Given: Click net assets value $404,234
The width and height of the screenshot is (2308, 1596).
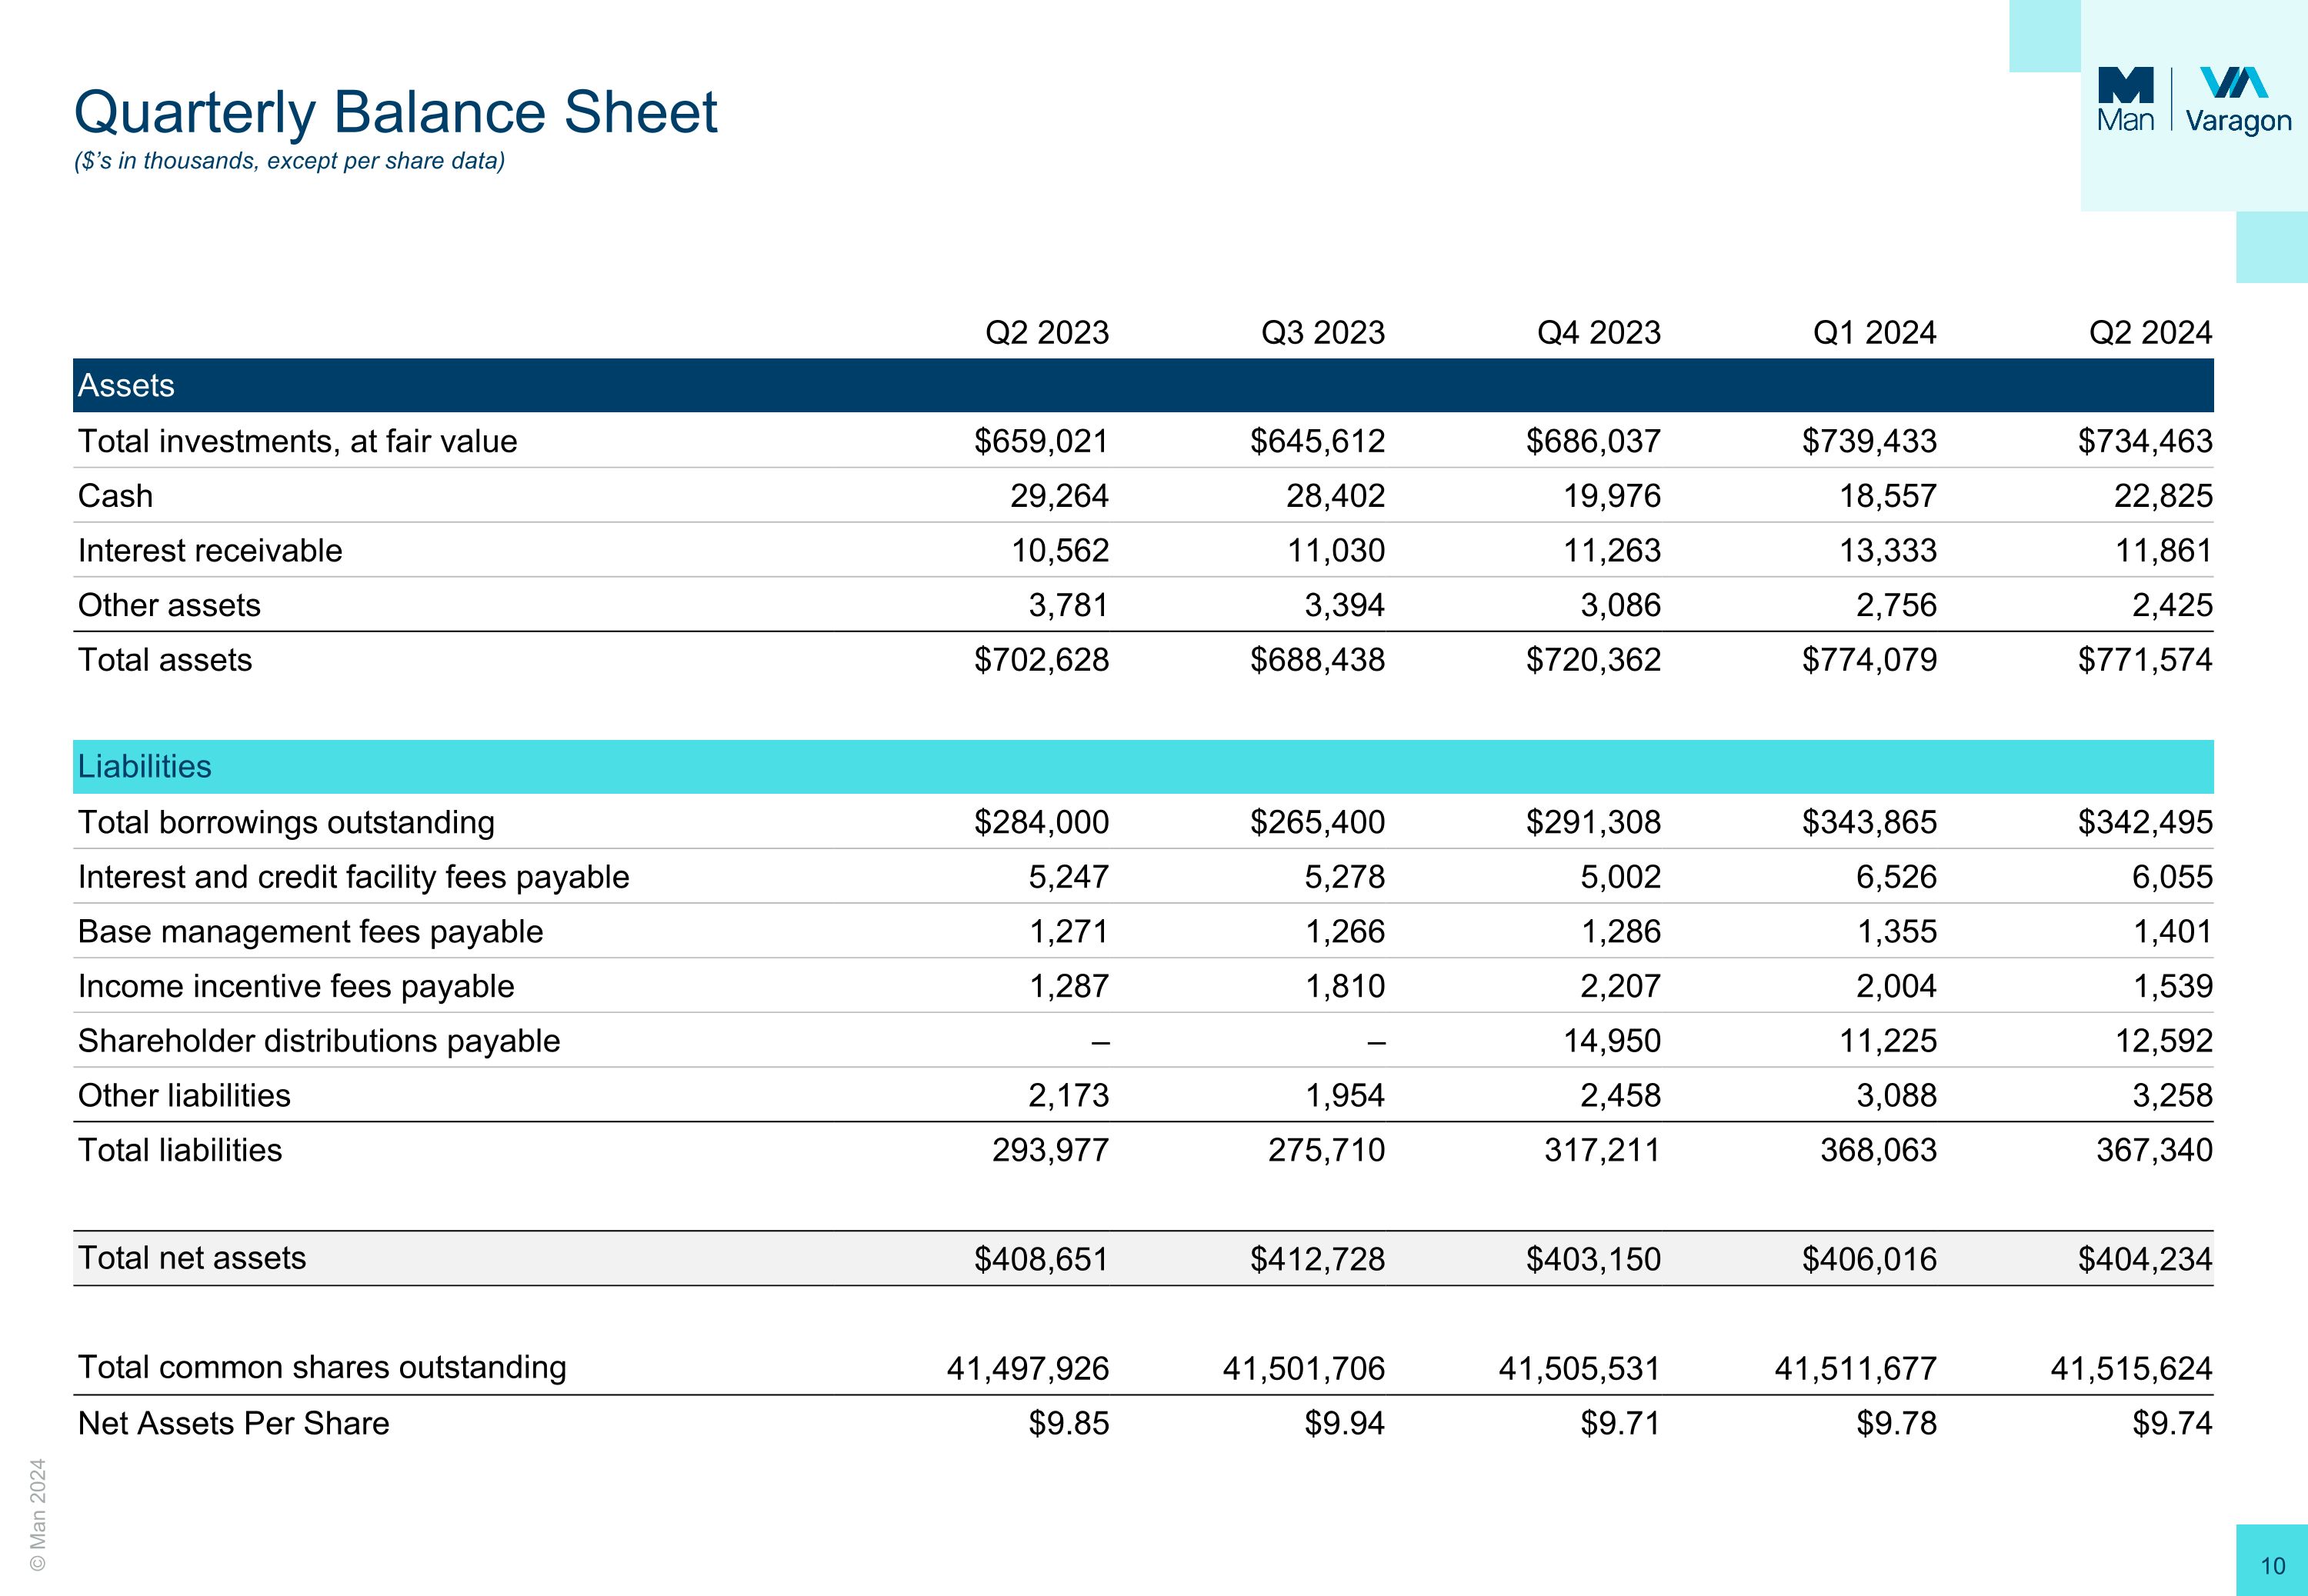Looking at the screenshot, I should (x=2146, y=1259).
